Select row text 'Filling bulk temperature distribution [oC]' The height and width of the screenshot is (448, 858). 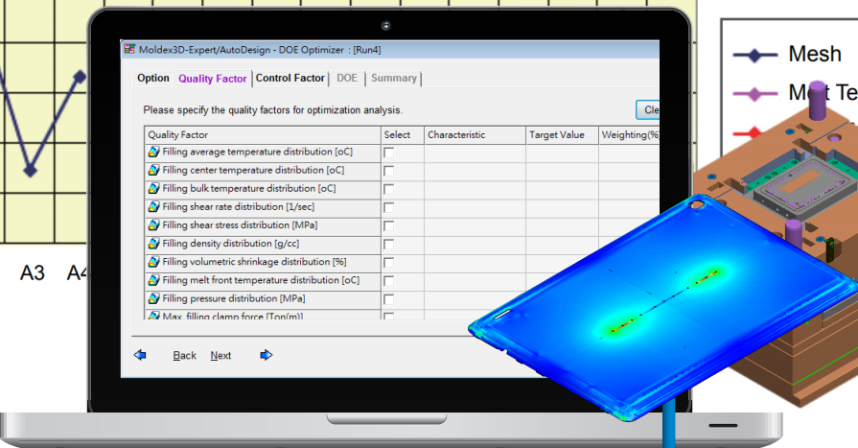249,188
